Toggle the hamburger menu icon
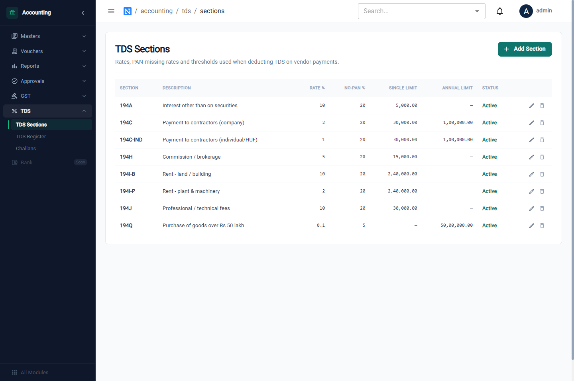This screenshot has height=381, width=574. (x=111, y=11)
